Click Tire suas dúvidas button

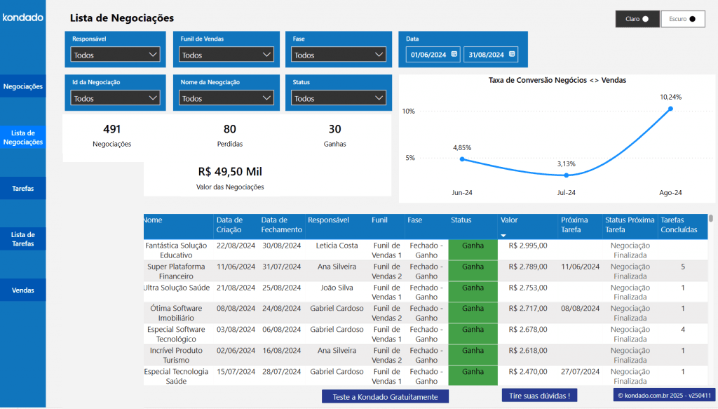click(x=539, y=395)
